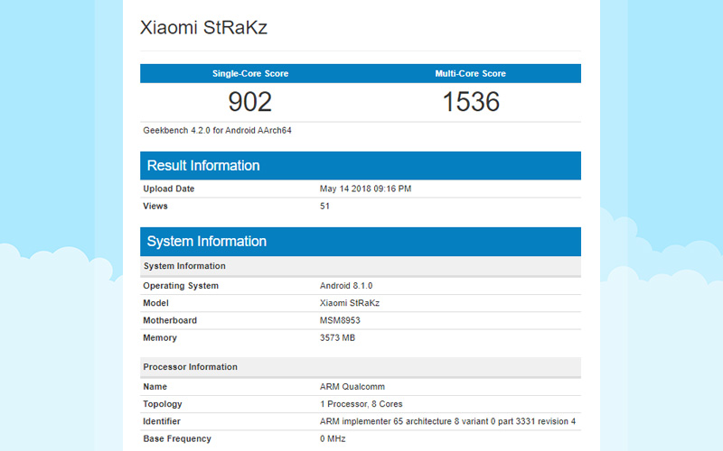The width and height of the screenshot is (723, 451).
Task: Select the 'Views' label
Action: (x=155, y=207)
